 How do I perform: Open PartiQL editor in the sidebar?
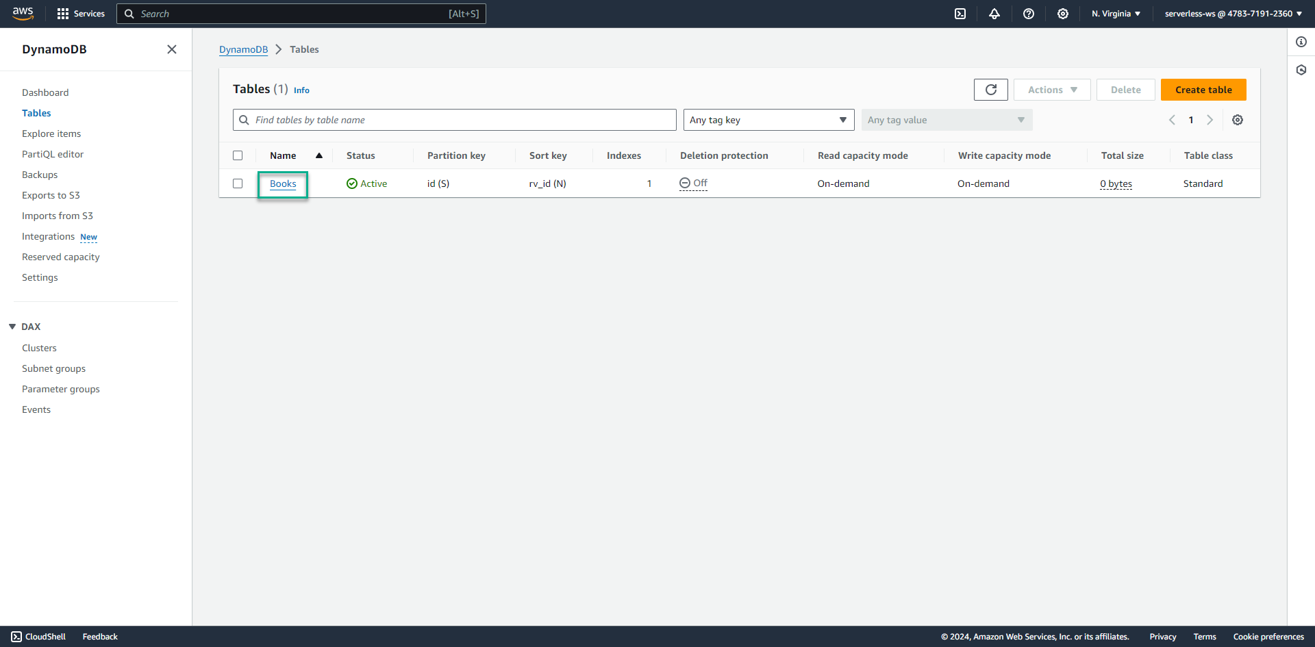(53, 154)
